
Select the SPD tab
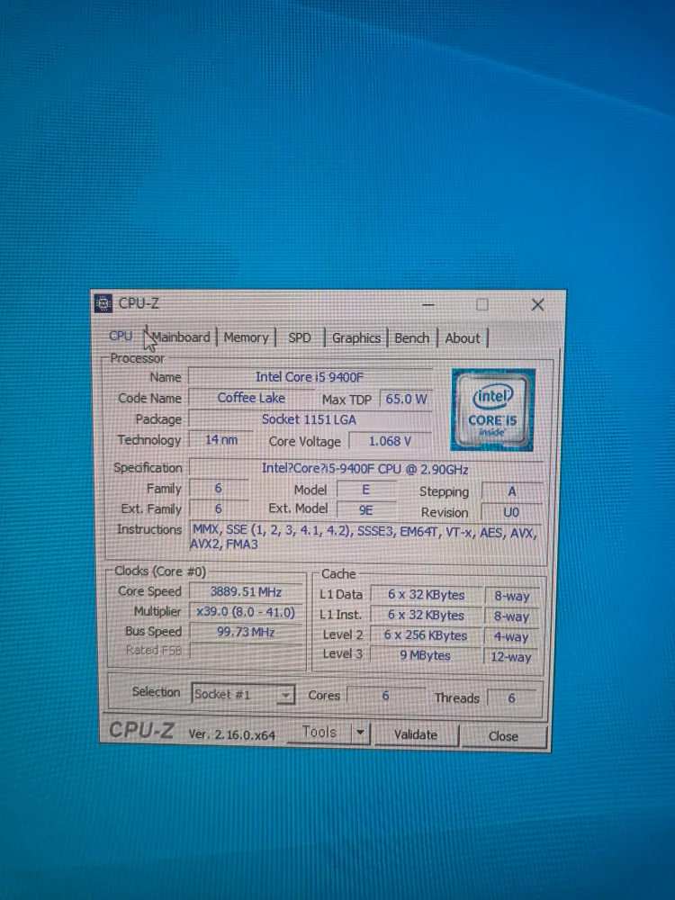[x=300, y=338]
